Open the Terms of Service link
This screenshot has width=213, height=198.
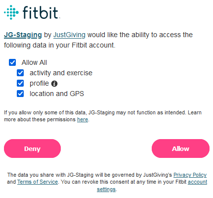(38, 182)
